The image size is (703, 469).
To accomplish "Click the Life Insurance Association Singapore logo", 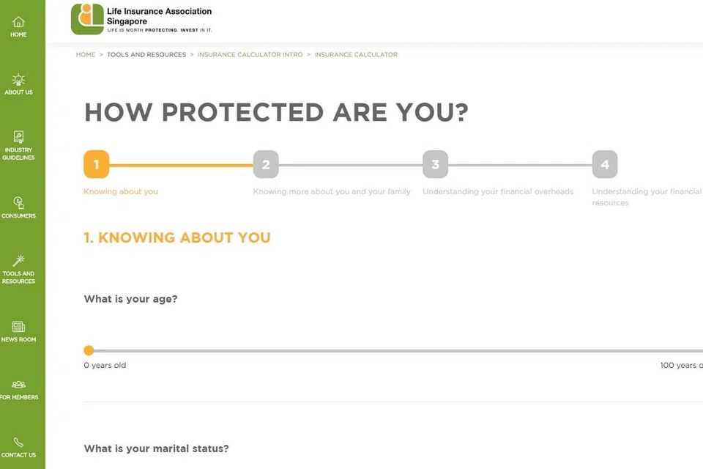I will 141,20.
